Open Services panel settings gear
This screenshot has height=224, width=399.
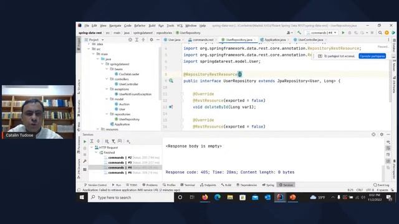point(382,134)
